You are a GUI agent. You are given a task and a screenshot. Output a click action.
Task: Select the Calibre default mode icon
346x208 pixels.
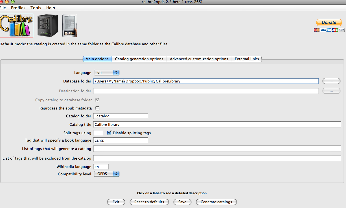pyautogui.click(x=16, y=26)
